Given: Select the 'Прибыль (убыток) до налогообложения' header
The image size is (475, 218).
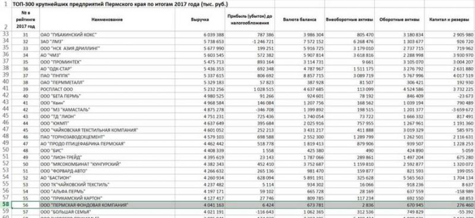Looking at the screenshot, I should click(249, 20).
